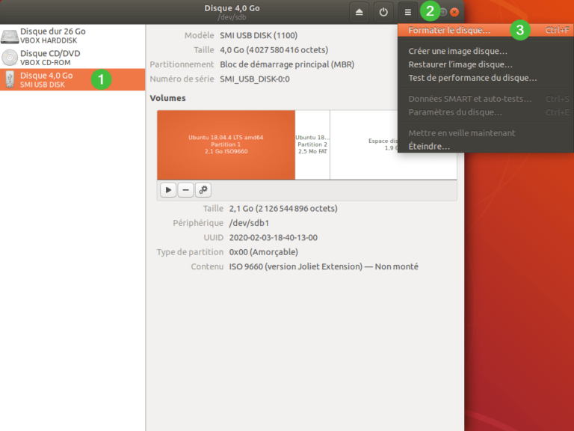The image size is (574, 431).
Task: Click Bloc de démarrage principal (MBR) text
Action: 287,64
